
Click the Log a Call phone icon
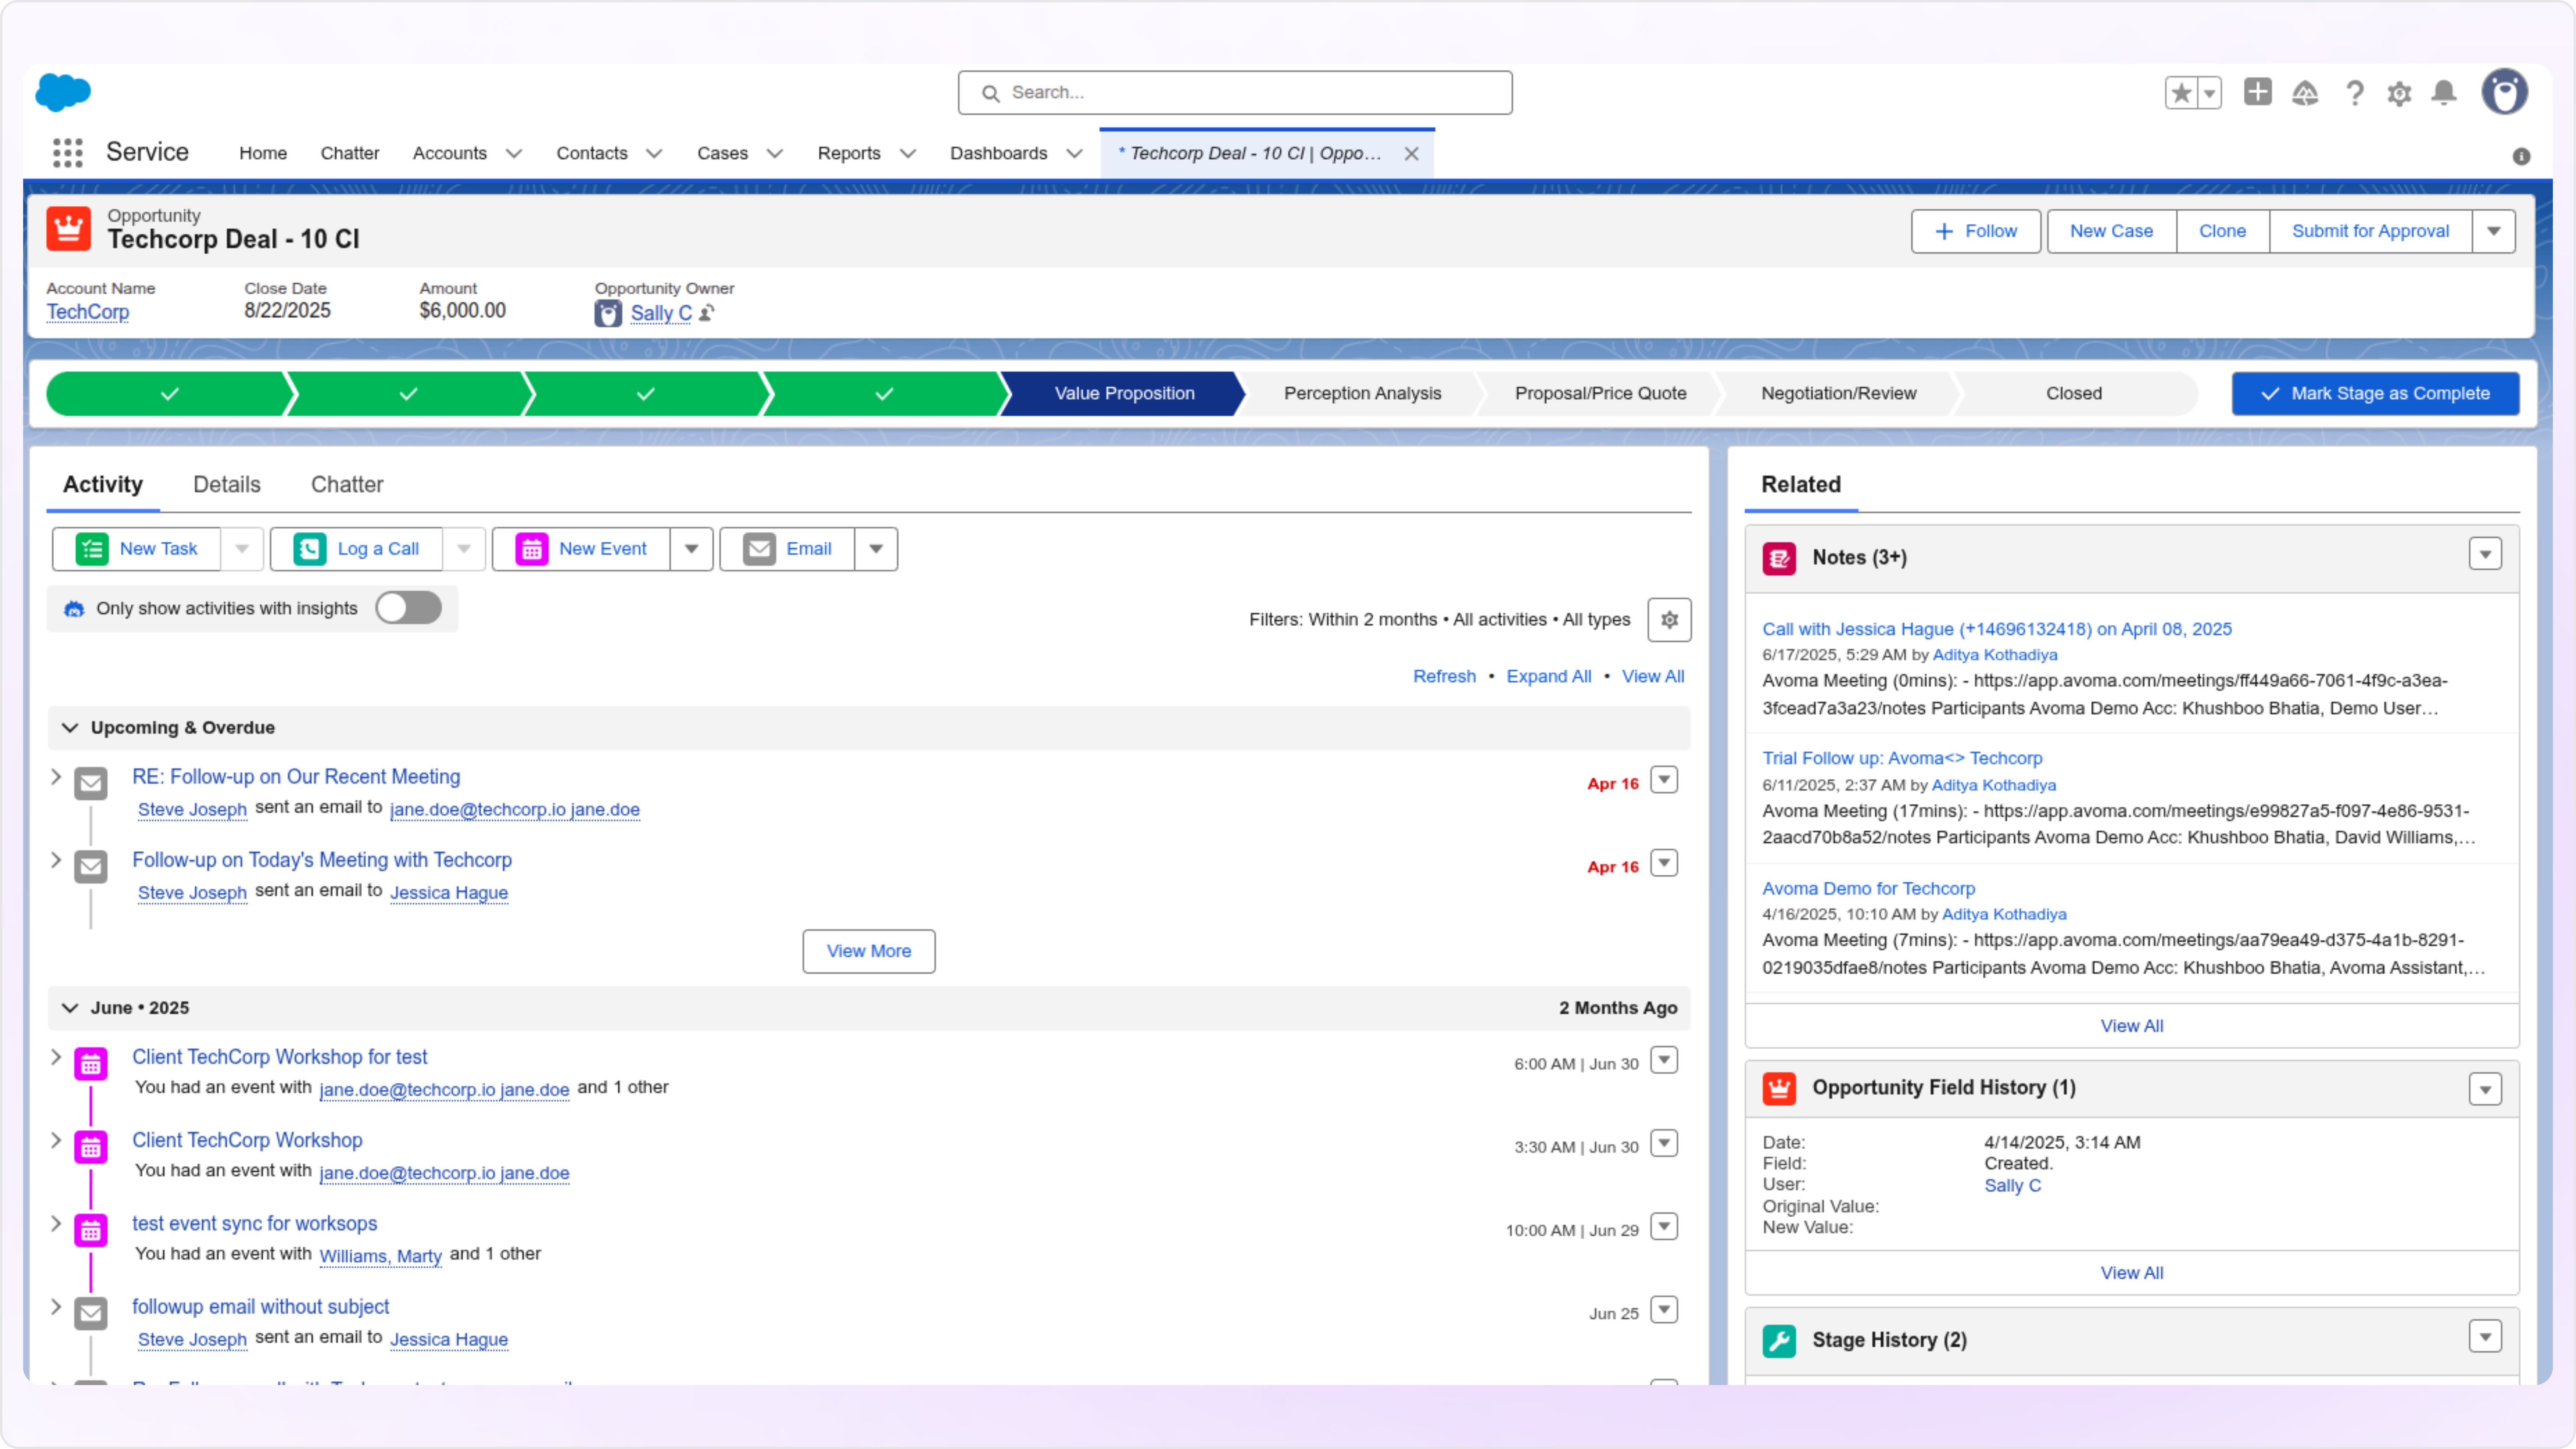click(310, 549)
